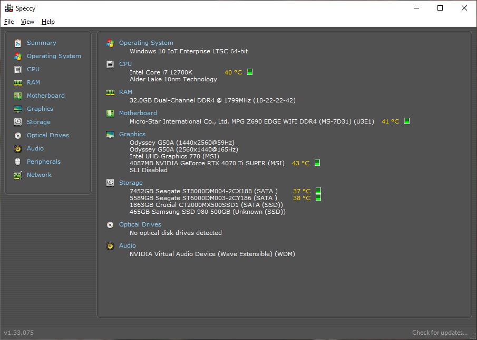Open the Network sidebar section

click(x=39, y=175)
